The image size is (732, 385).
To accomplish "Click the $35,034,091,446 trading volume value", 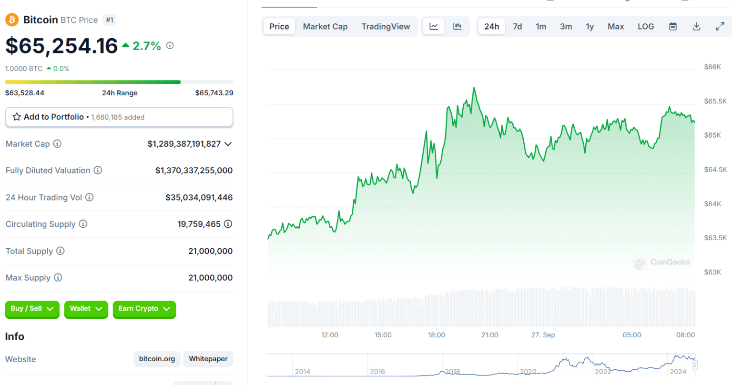I will point(199,197).
